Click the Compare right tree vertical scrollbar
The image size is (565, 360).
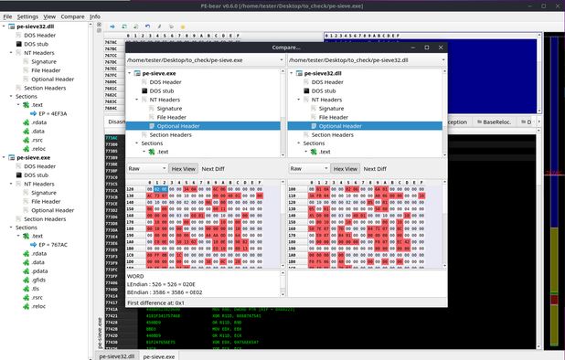pyautogui.click(x=444, y=112)
